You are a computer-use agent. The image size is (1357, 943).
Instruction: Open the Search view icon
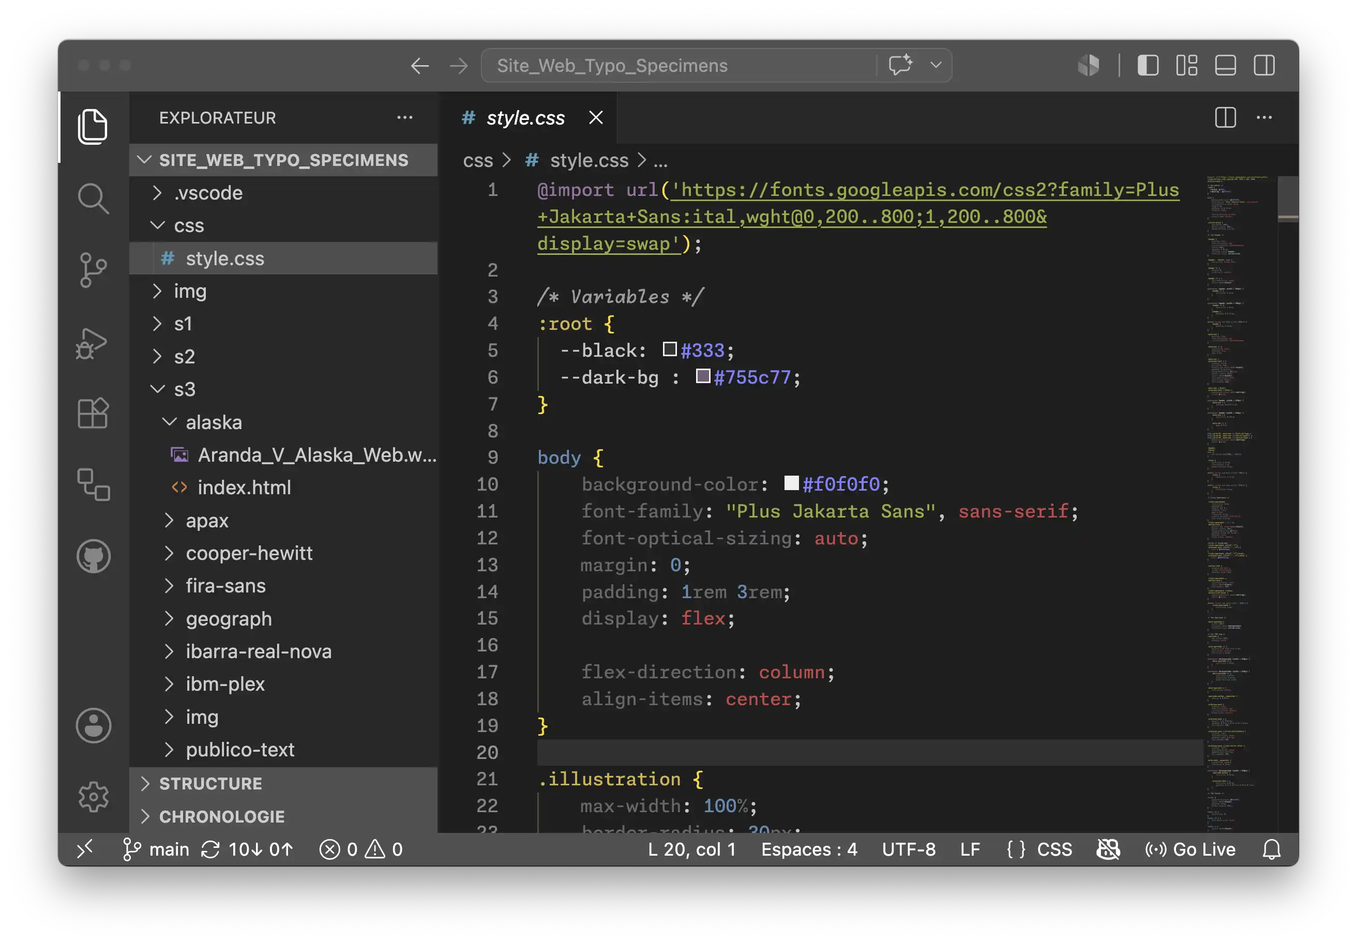[93, 198]
